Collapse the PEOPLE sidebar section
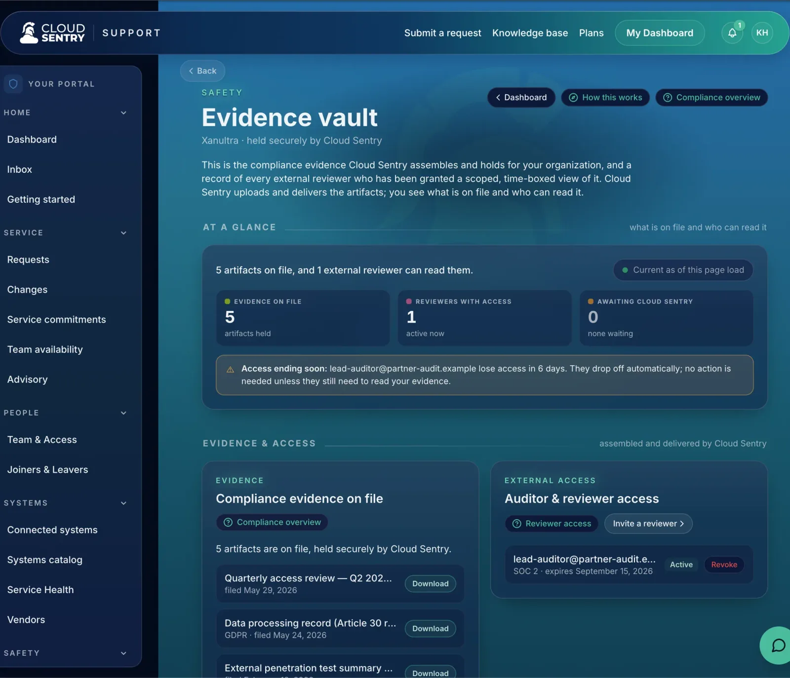Viewport: 790px width, 678px height. (123, 413)
